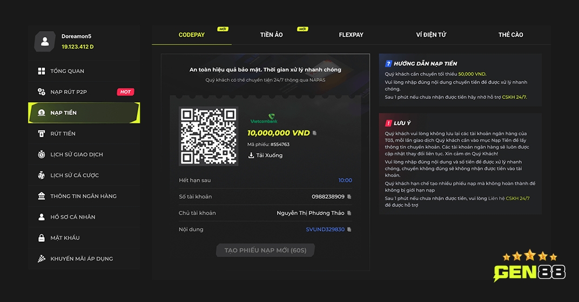Click the Tải Xuống download link
The height and width of the screenshot is (302, 579).
click(x=266, y=155)
